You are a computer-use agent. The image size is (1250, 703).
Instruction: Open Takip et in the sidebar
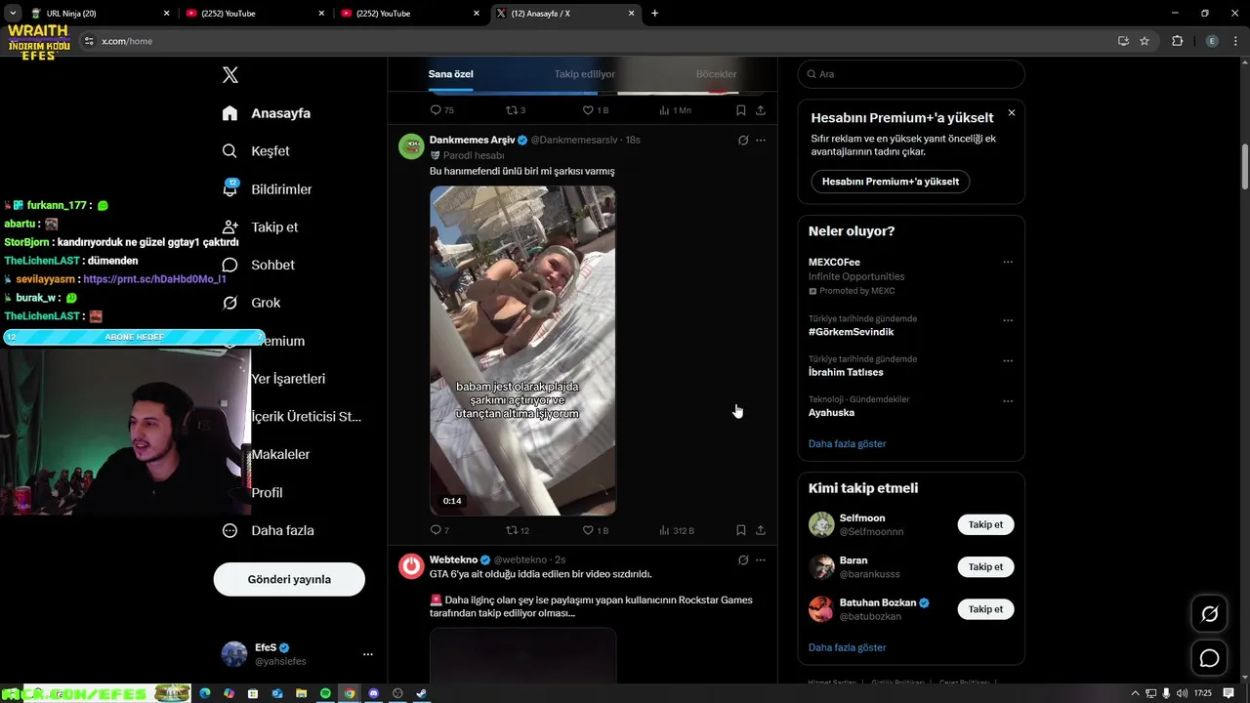pyautogui.click(x=260, y=227)
